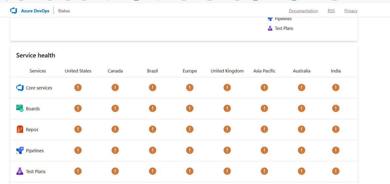Click Pipelines warning for United States

click(x=78, y=150)
